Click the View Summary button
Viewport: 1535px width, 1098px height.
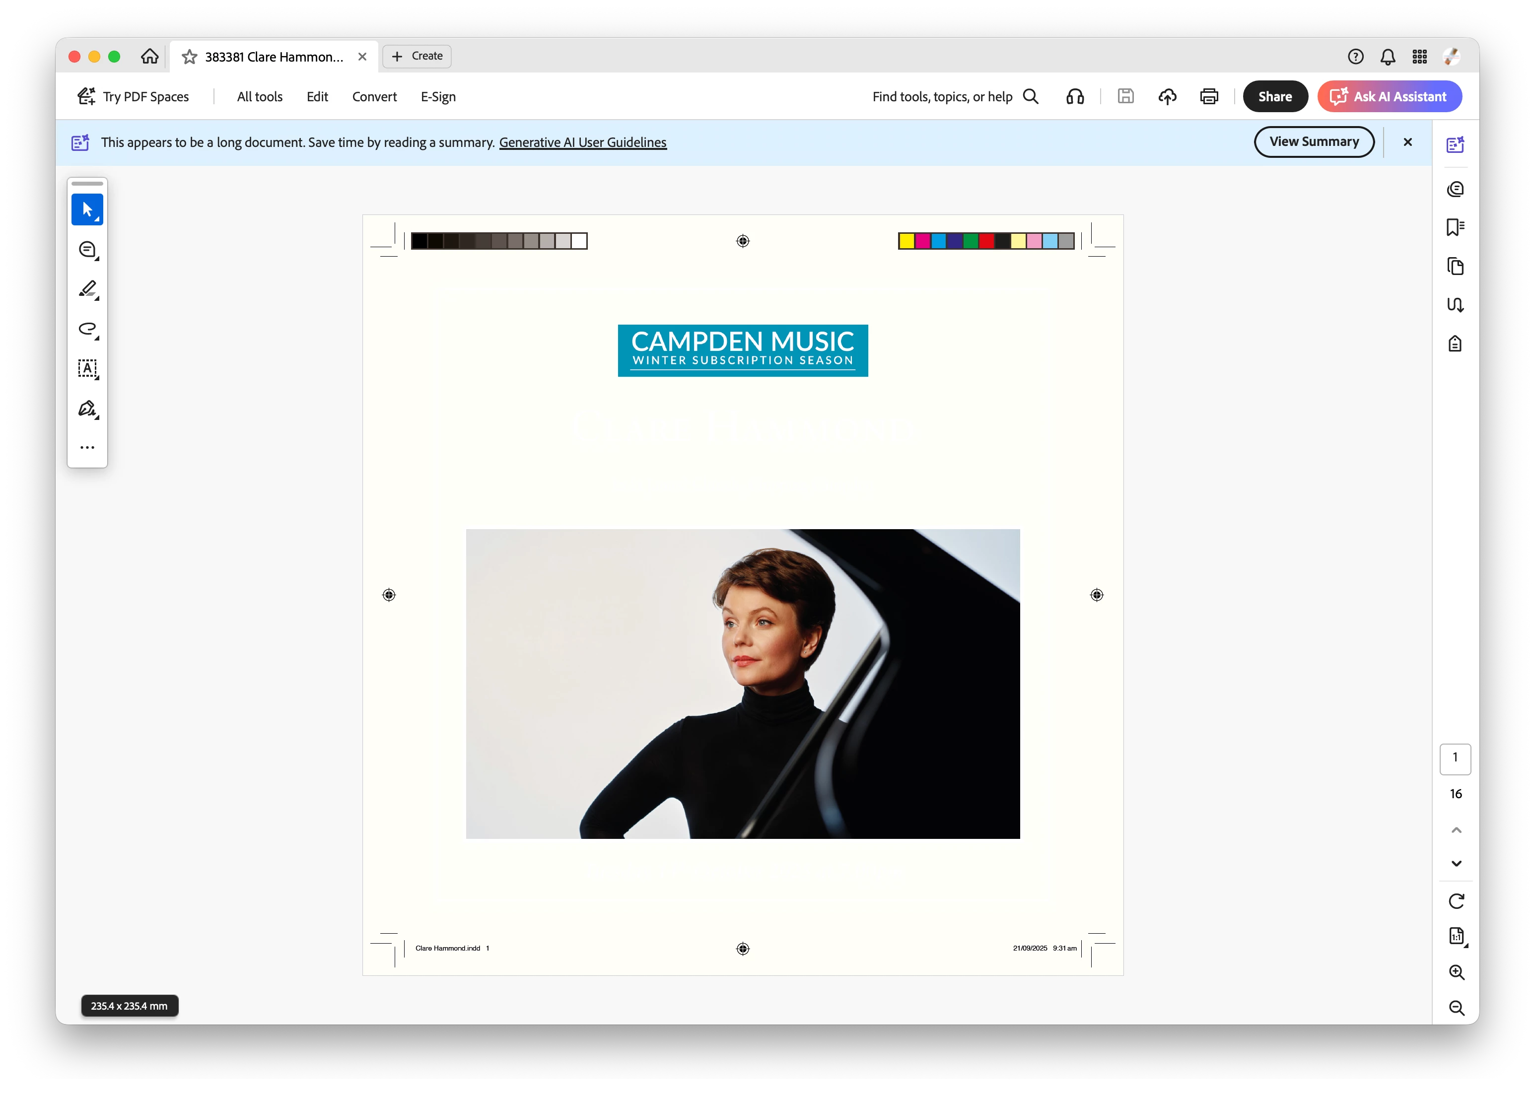click(1313, 142)
